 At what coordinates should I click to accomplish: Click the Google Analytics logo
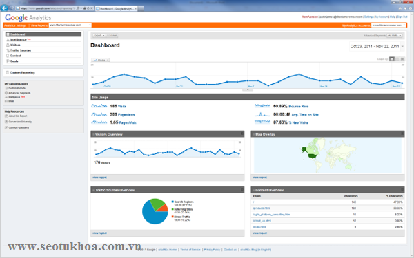[x=28, y=18]
